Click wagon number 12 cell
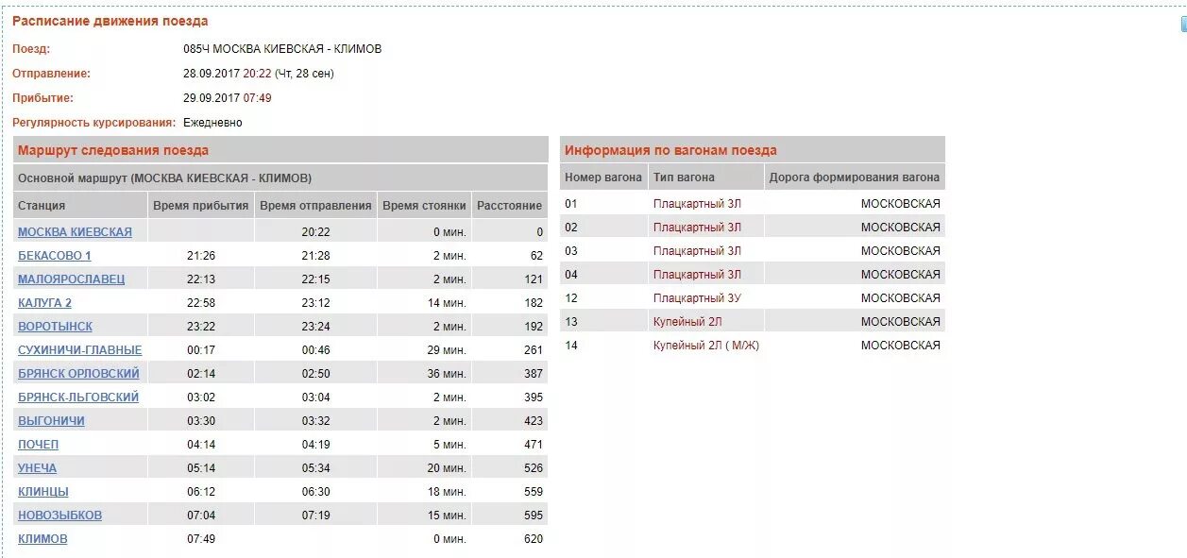The height and width of the screenshot is (558, 1187). click(x=603, y=298)
